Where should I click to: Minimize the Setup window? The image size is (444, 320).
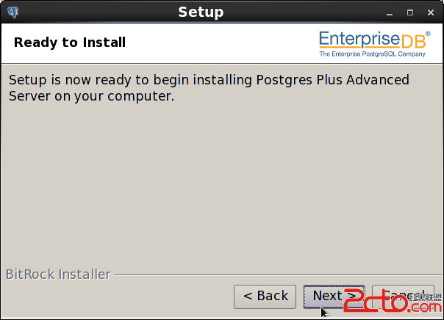point(390,12)
